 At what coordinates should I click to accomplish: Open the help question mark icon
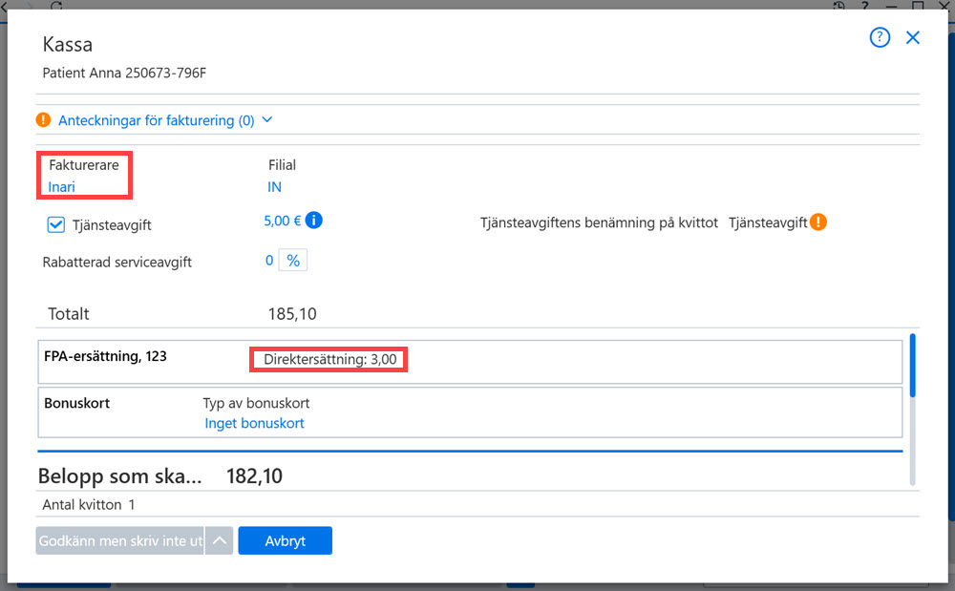(x=880, y=38)
